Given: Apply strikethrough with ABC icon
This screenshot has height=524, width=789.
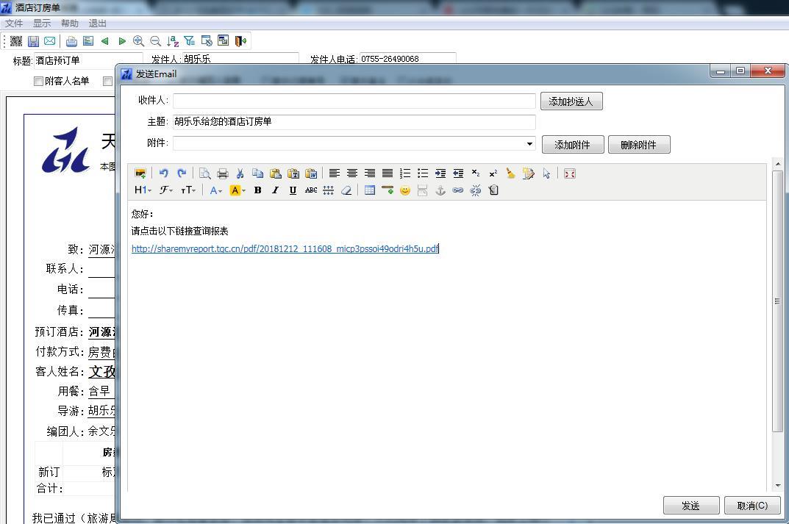Looking at the screenshot, I should pos(311,190).
